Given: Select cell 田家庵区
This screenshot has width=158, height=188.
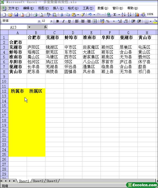Looking at the screenshot, I should pos(91,47).
